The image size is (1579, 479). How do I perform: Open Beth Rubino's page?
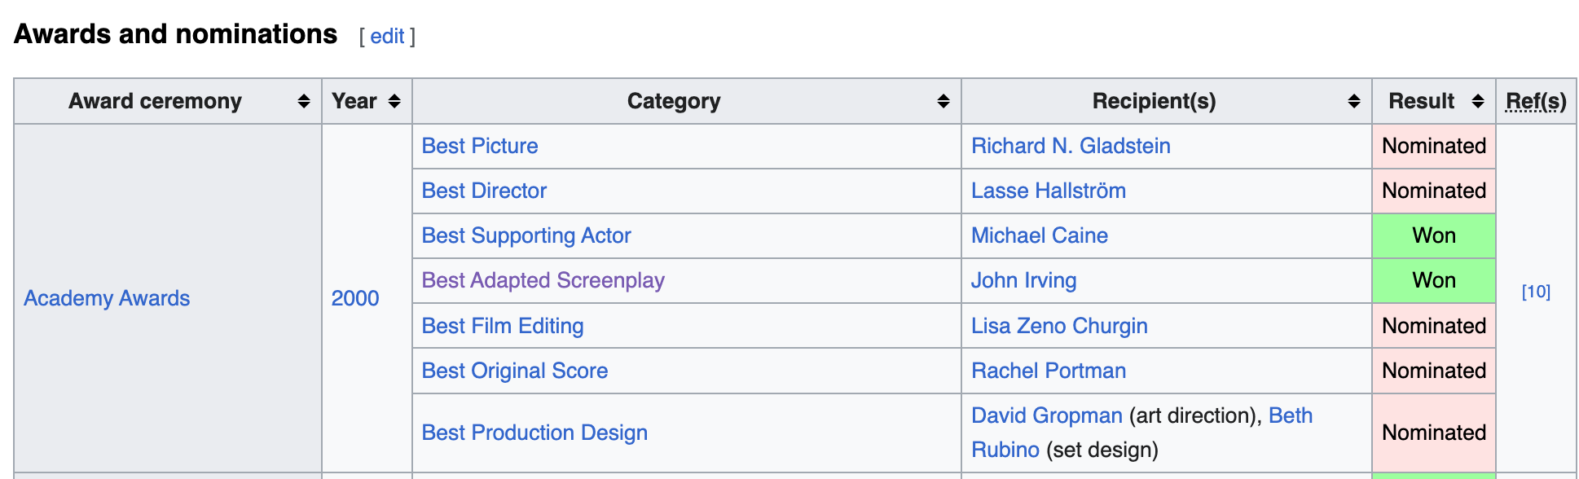tap(1291, 415)
